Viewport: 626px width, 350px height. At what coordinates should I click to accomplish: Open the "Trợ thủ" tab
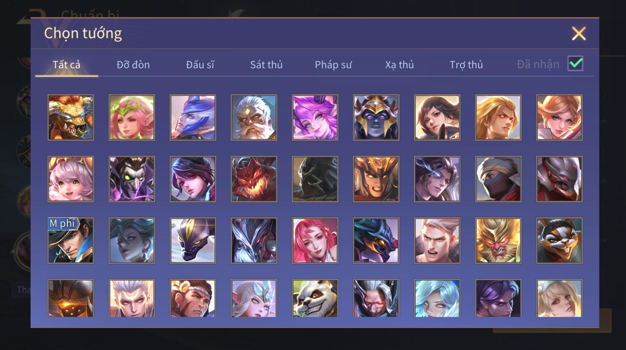pos(466,65)
